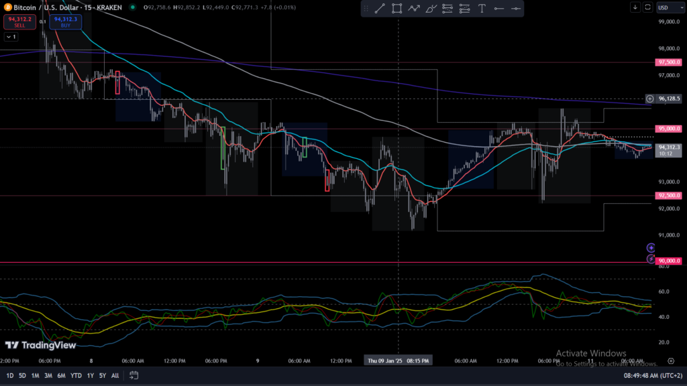Image resolution: width=687 pixels, height=386 pixels.
Task: Choose the zigzag path drawing tool
Action: click(x=414, y=9)
